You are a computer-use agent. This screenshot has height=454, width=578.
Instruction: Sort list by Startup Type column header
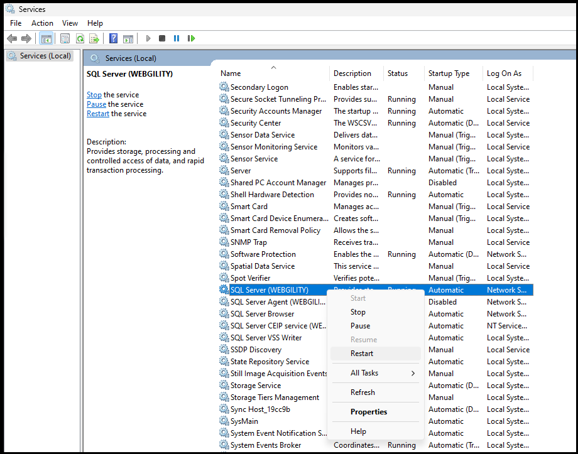pyautogui.click(x=449, y=73)
